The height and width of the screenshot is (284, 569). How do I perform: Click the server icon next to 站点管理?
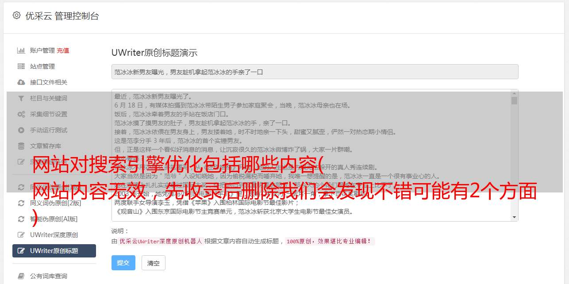(x=21, y=66)
